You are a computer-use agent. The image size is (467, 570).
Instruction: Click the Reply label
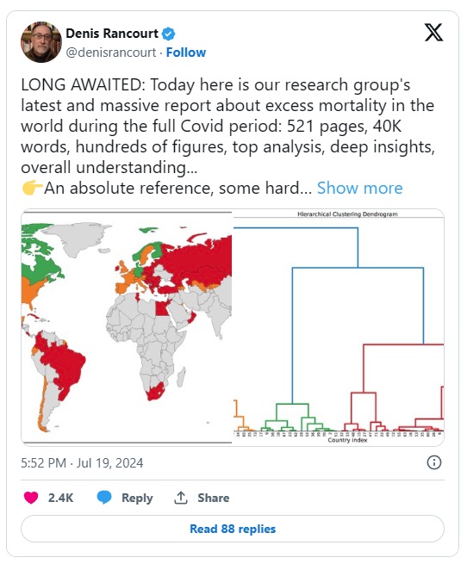137,498
